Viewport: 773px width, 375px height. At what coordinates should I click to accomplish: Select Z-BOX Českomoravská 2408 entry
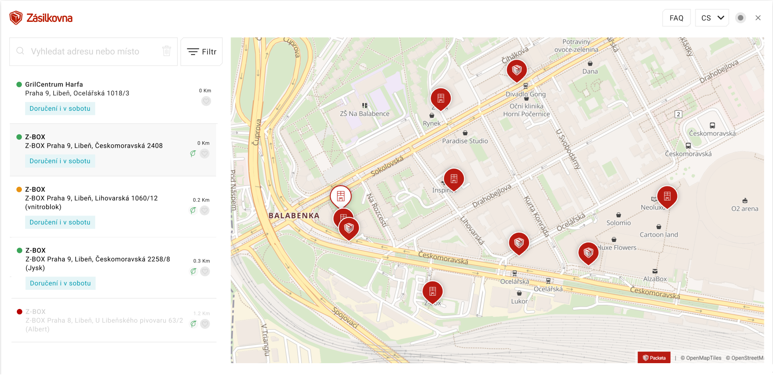click(x=113, y=150)
